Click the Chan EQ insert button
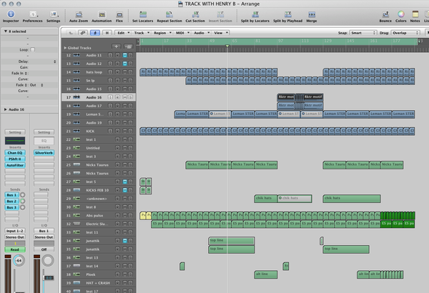The width and height of the screenshot is (429, 293). tap(15, 153)
